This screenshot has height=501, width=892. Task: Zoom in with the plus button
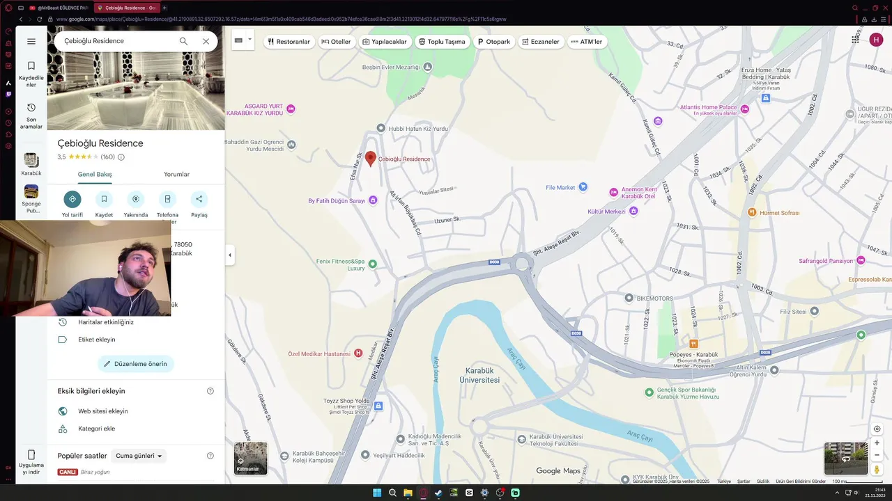[877, 443]
